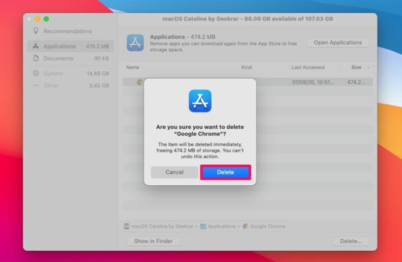Screen dimensions: 402x262
Task: Click the 5.45 GB Other size
Action: [100, 85]
